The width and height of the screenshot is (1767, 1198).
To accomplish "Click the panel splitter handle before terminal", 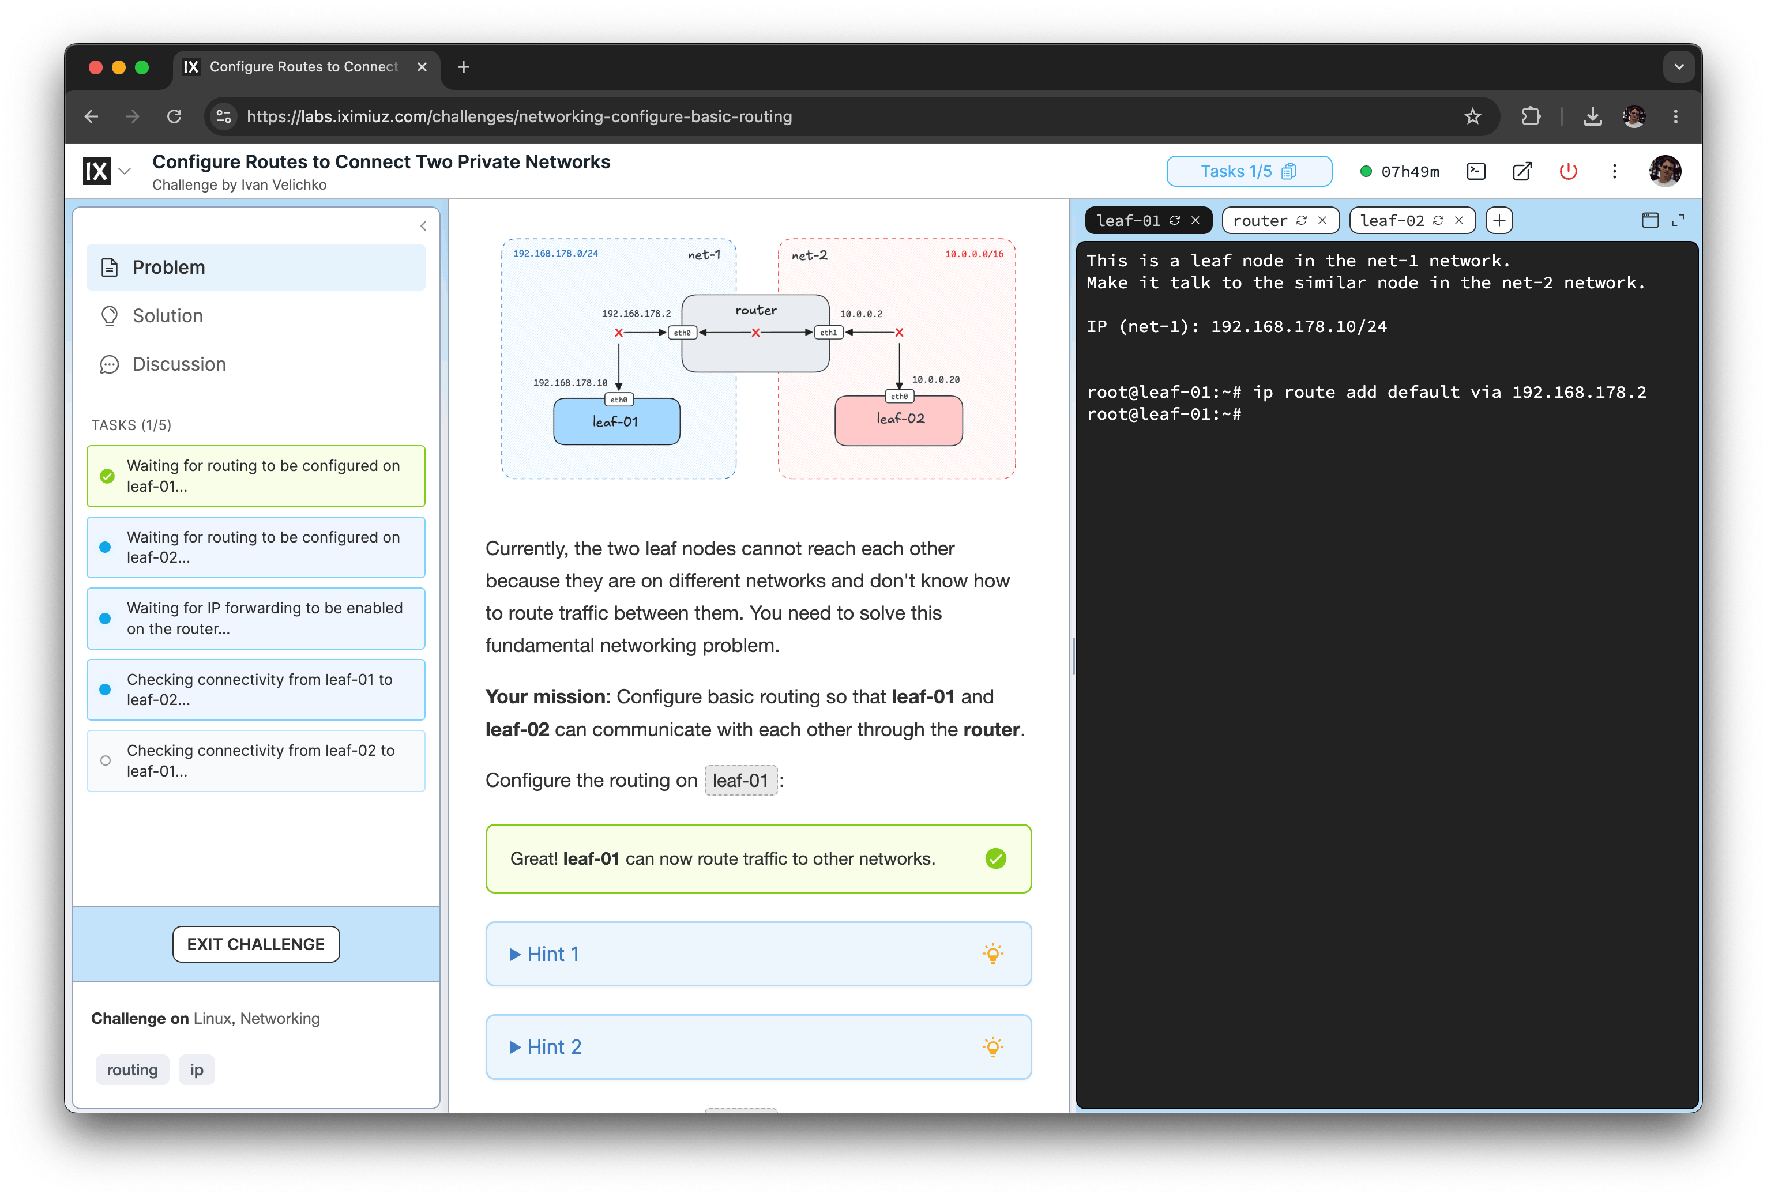I will coord(1073,656).
